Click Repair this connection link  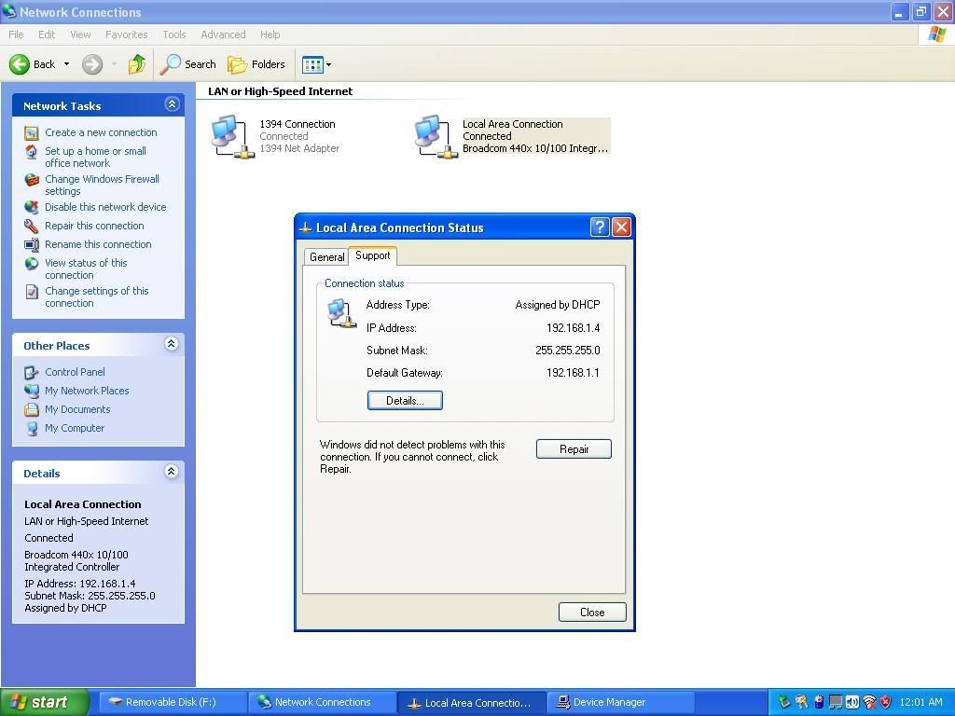(x=94, y=226)
